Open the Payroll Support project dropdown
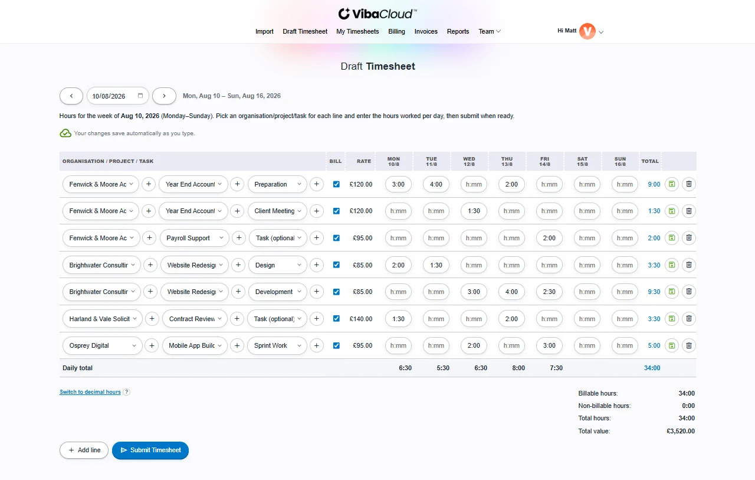The height and width of the screenshot is (480, 755). [x=195, y=238]
